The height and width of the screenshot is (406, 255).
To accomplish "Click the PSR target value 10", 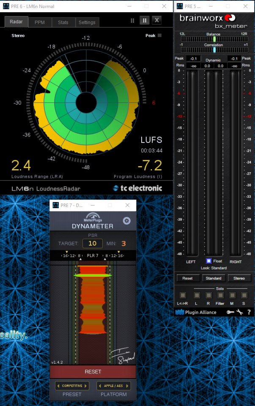I will coord(93,244).
